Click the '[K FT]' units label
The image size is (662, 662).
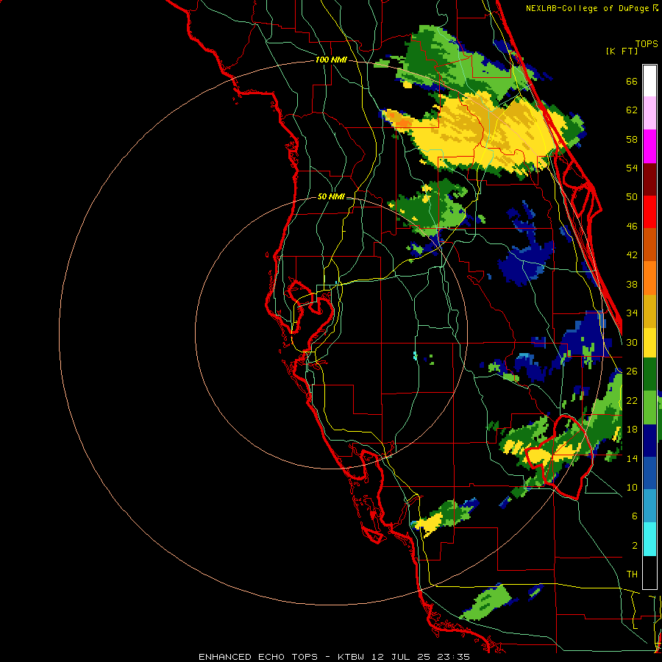pos(622,51)
